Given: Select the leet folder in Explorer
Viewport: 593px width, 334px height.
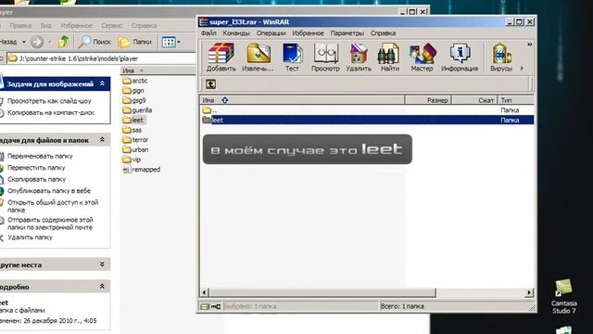Looking at the screenshot, I should click(x=133, y=120).
